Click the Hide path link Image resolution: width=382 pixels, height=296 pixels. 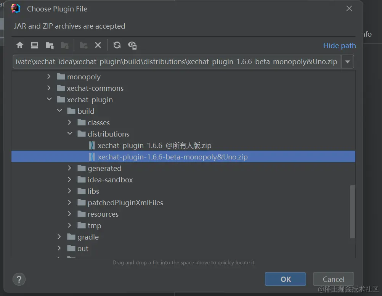pos(340,46)
